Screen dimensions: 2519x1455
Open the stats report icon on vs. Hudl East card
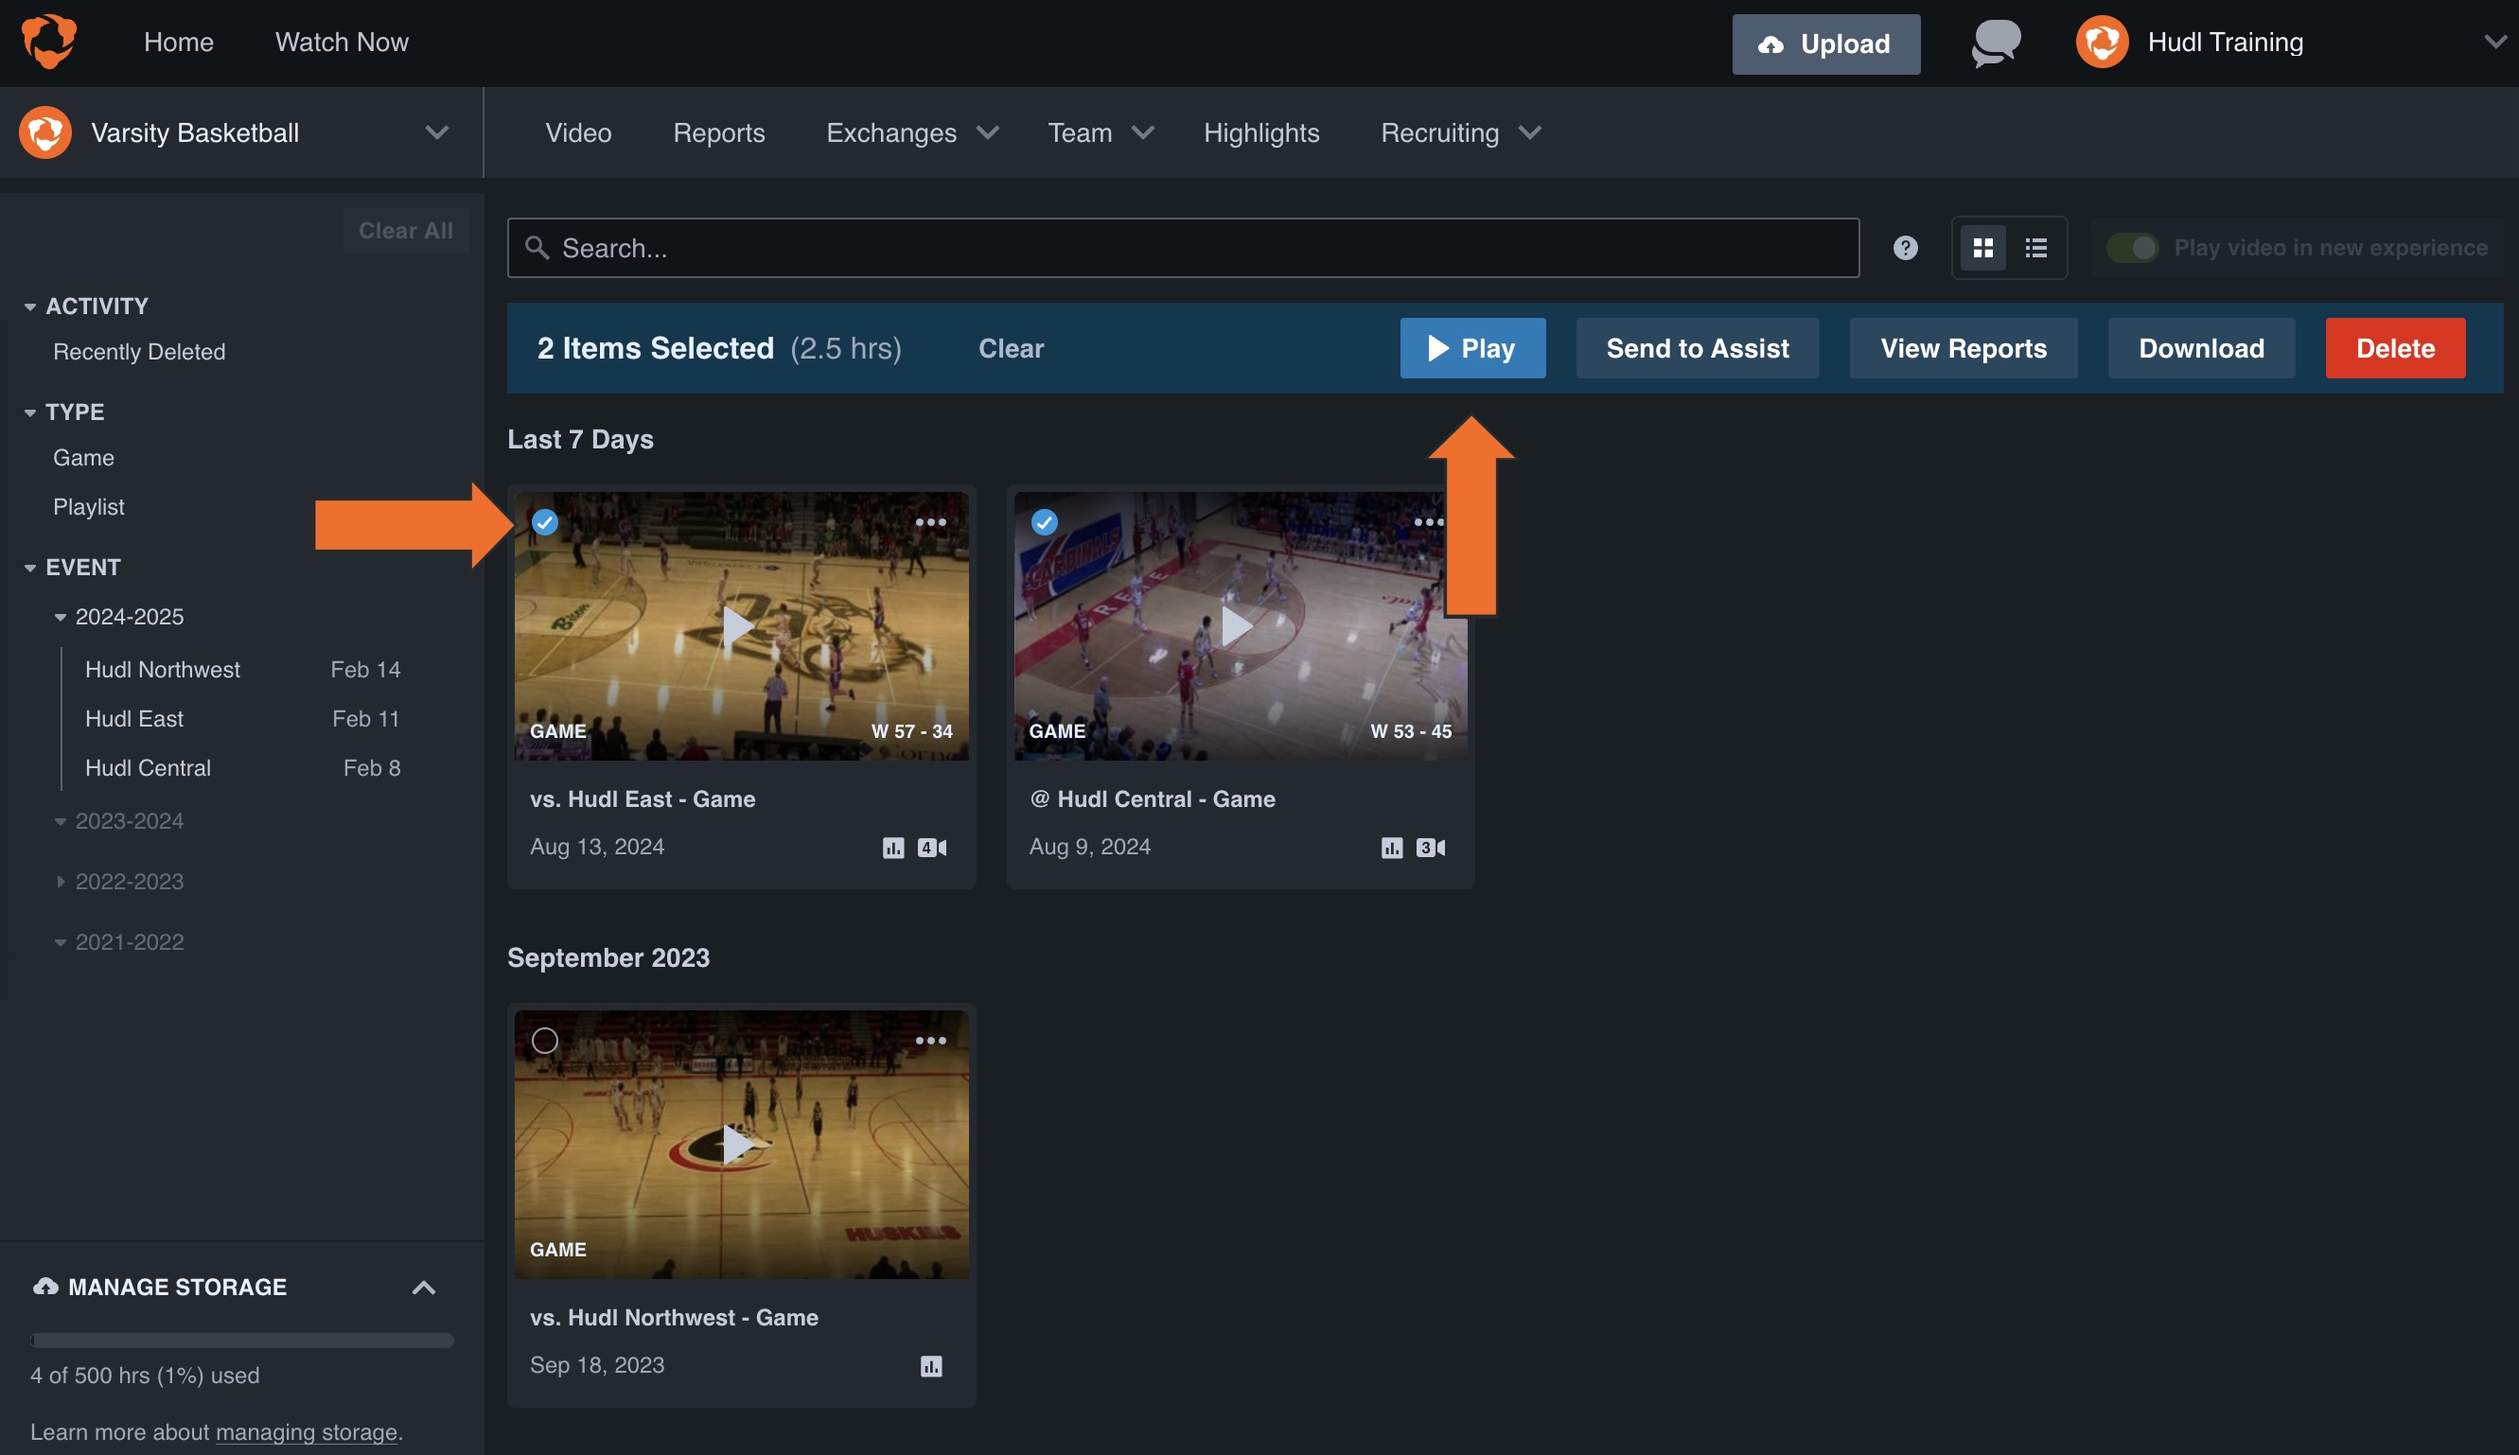(892, 847)
